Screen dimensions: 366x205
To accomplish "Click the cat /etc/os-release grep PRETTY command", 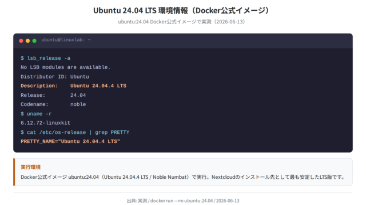I will coord(75,132).
